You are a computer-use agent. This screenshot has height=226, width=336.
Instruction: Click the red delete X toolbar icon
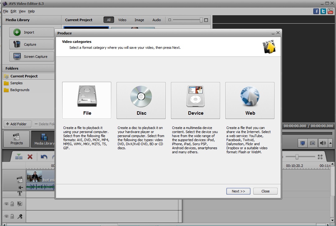pos(30,157)
